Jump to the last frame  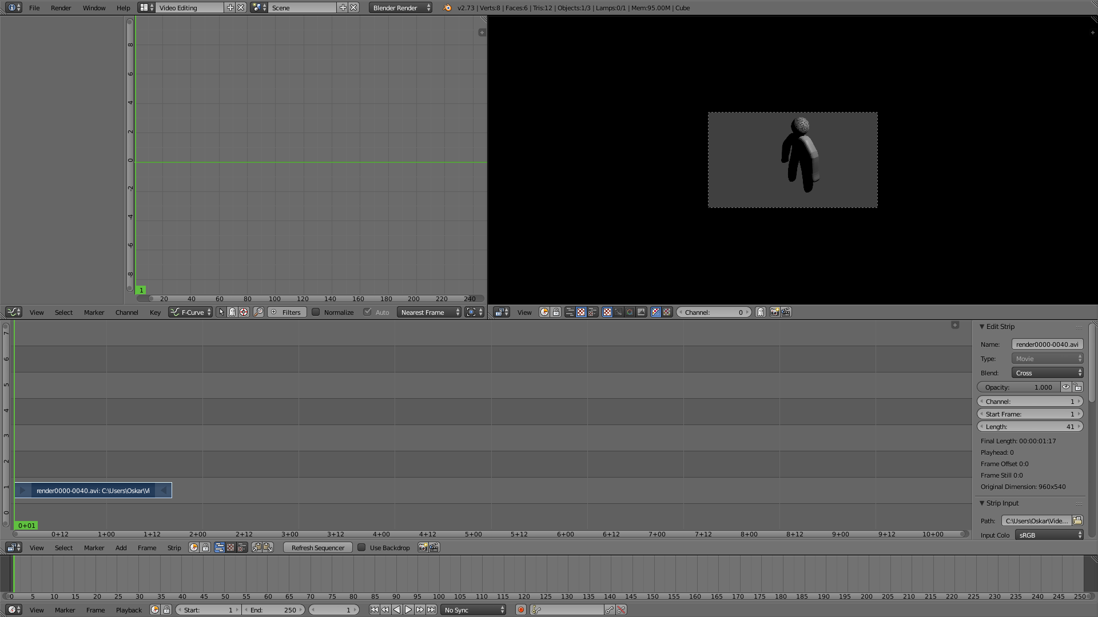pos(431,610)
